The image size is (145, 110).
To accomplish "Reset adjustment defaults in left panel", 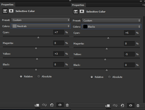I will point(52,105).
